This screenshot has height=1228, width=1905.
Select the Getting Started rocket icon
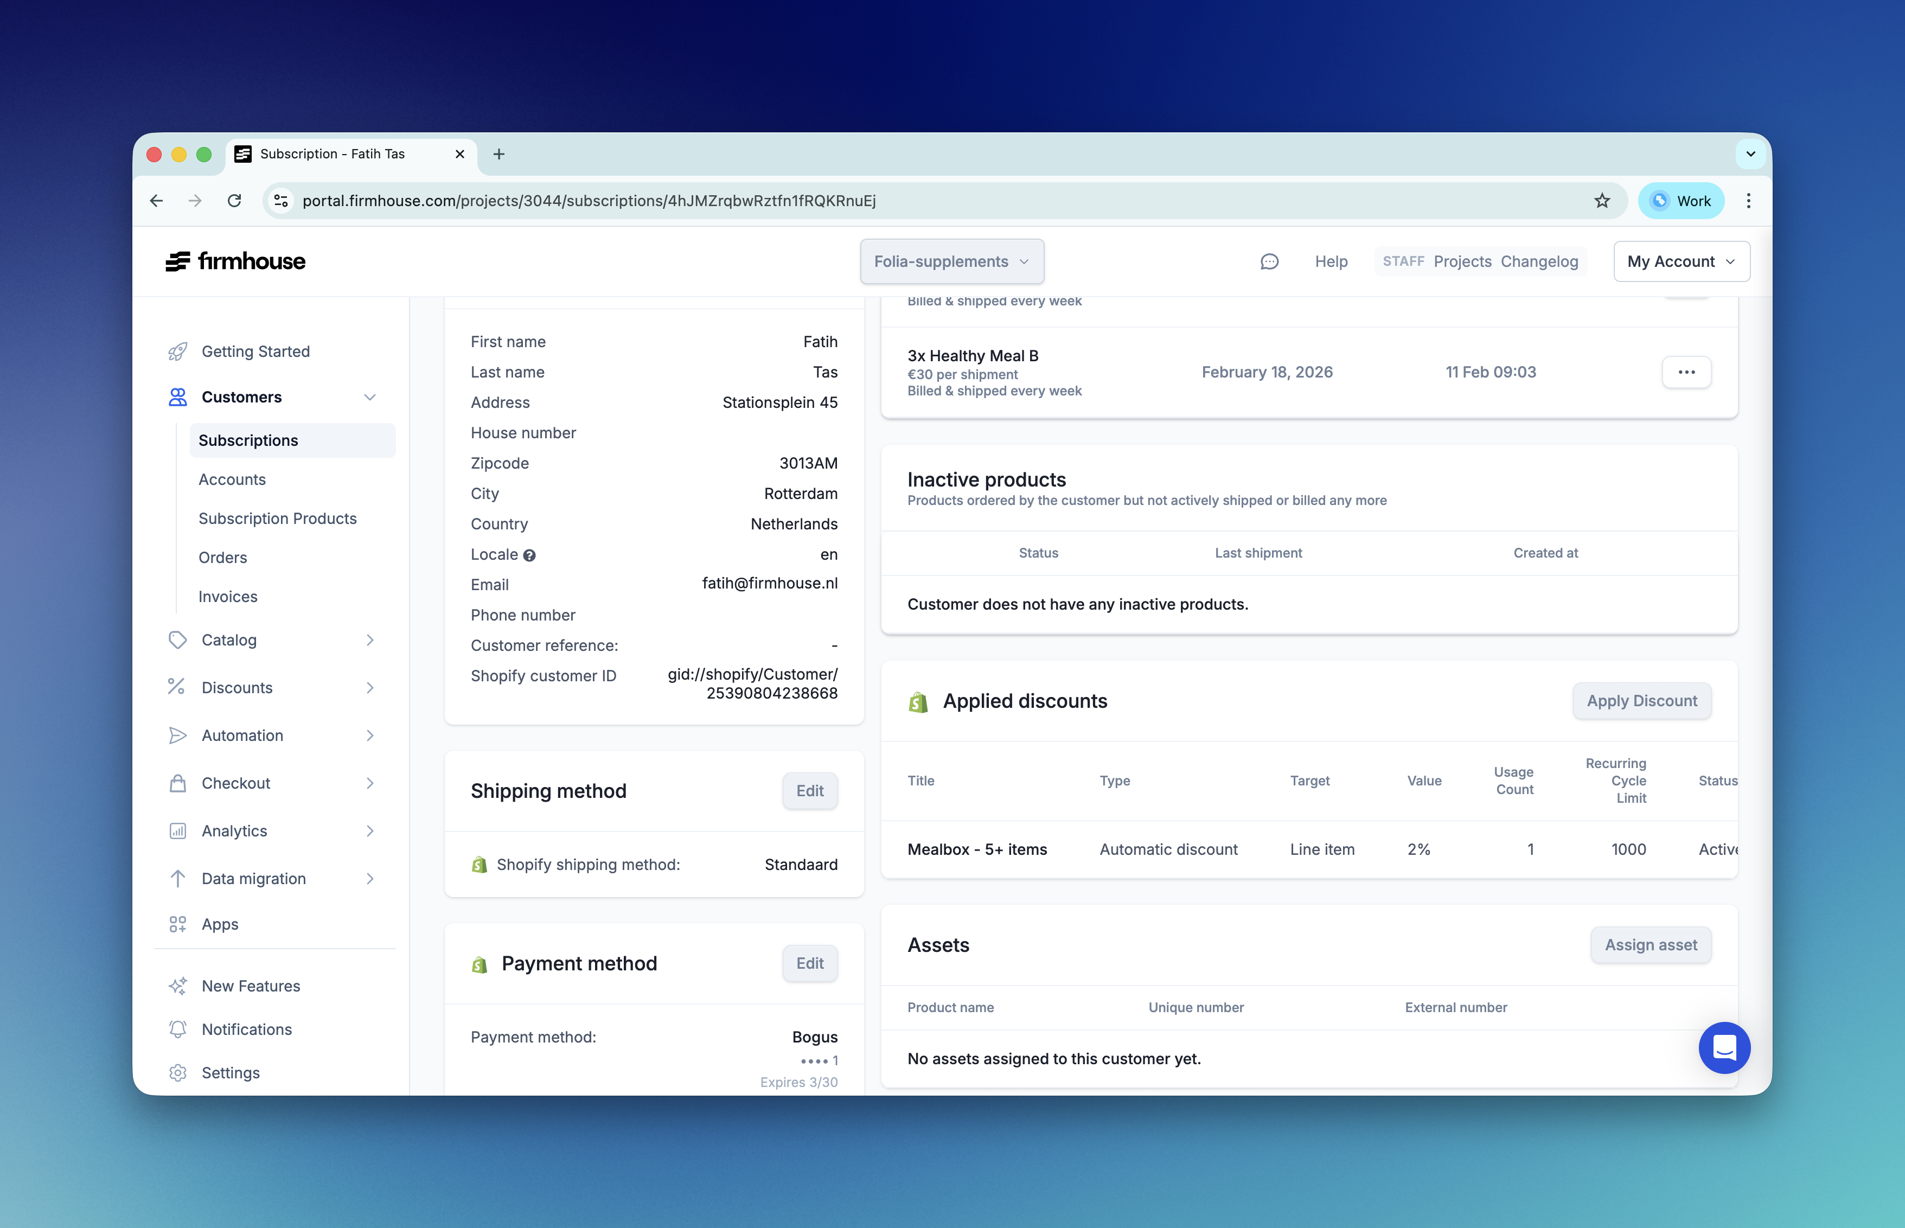(x=178, y=351)
